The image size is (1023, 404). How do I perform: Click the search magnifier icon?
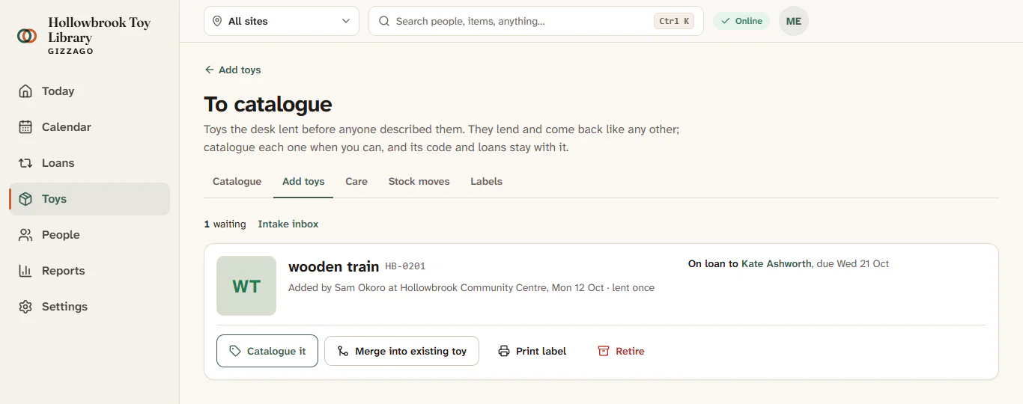point(384,21)
